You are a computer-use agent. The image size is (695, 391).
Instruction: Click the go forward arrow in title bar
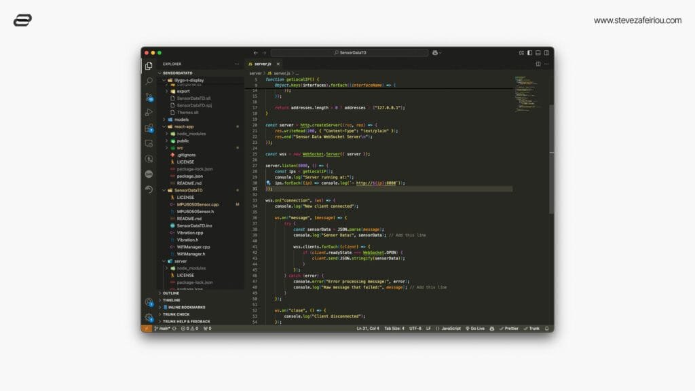(x=264, y=53)
